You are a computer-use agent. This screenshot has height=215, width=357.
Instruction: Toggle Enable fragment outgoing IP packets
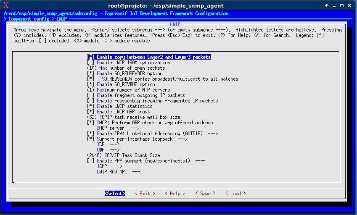(136, 95)
